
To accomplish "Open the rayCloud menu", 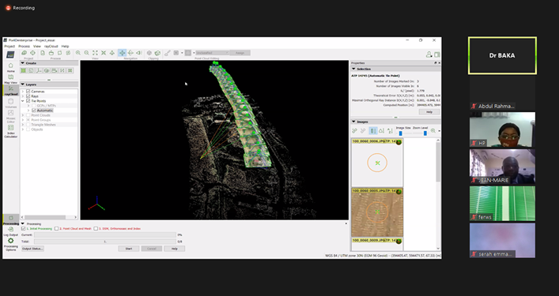I will point(51,47).
